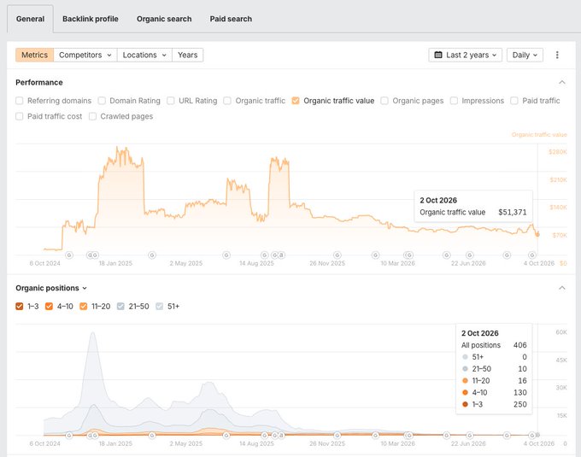Click the 60K axis label on positions chart
This screenshot has height=457, width=581.
(561, 332)
